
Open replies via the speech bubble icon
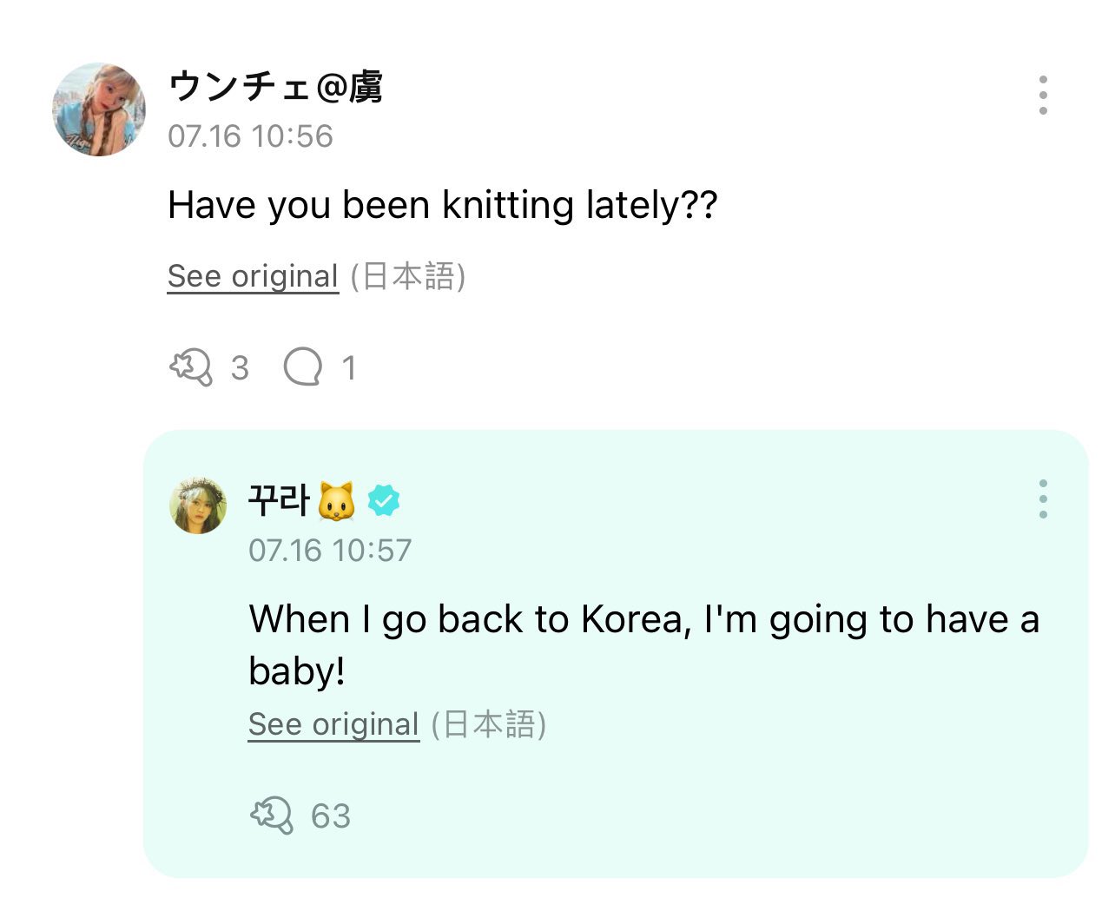302,367
